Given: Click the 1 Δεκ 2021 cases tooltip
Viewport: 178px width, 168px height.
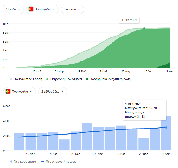Looking at the screenshot, I should point(144,110).
